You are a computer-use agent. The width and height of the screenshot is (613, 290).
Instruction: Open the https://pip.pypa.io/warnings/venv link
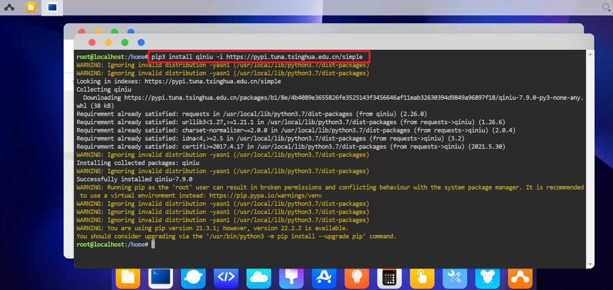(x=266, y=196)
